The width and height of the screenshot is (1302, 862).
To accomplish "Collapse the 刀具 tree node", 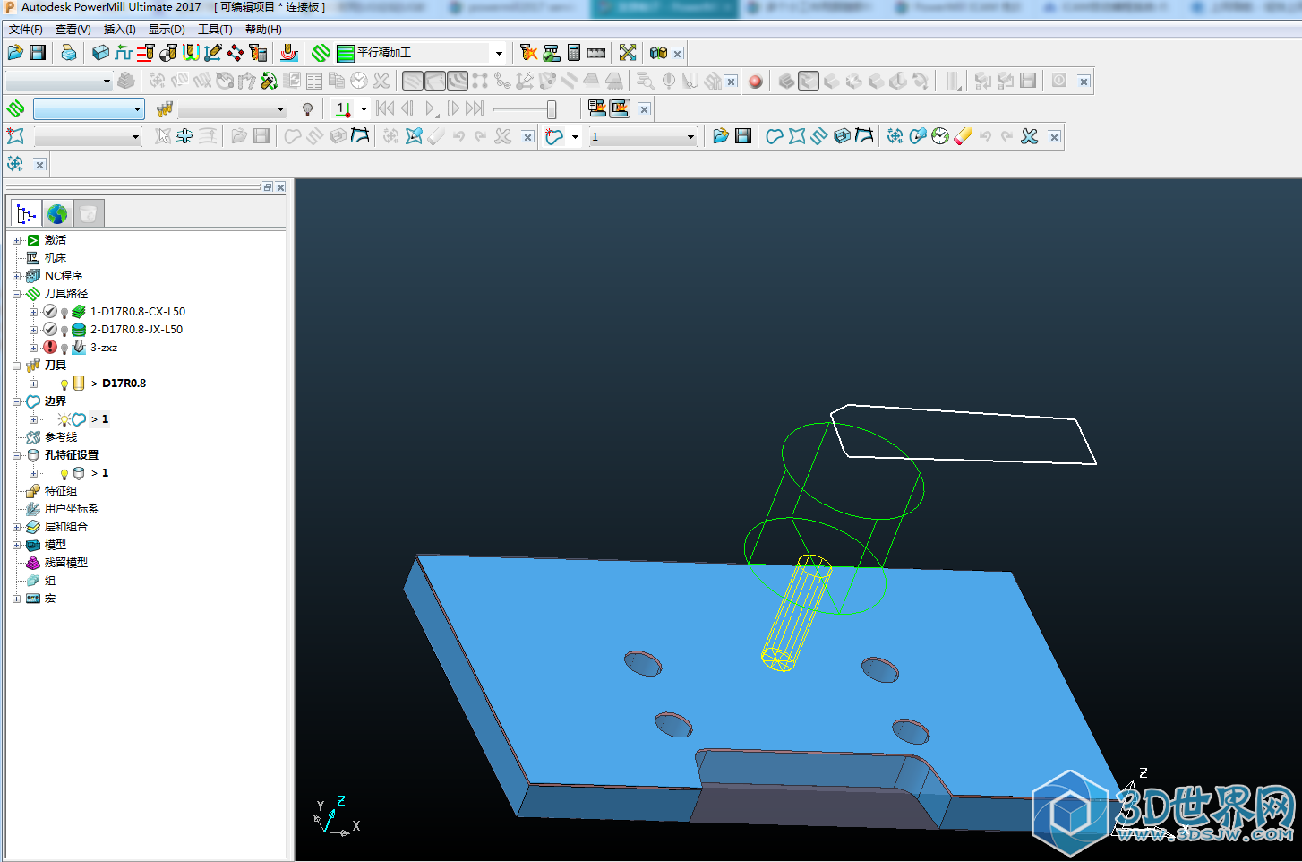I will point(17,366).
